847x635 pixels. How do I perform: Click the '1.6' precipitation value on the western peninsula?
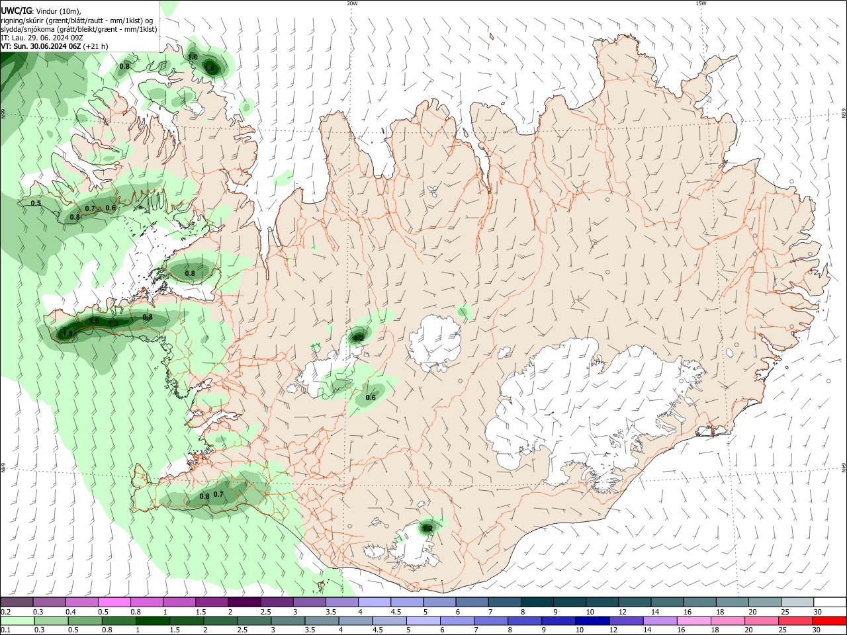[95, 321]
